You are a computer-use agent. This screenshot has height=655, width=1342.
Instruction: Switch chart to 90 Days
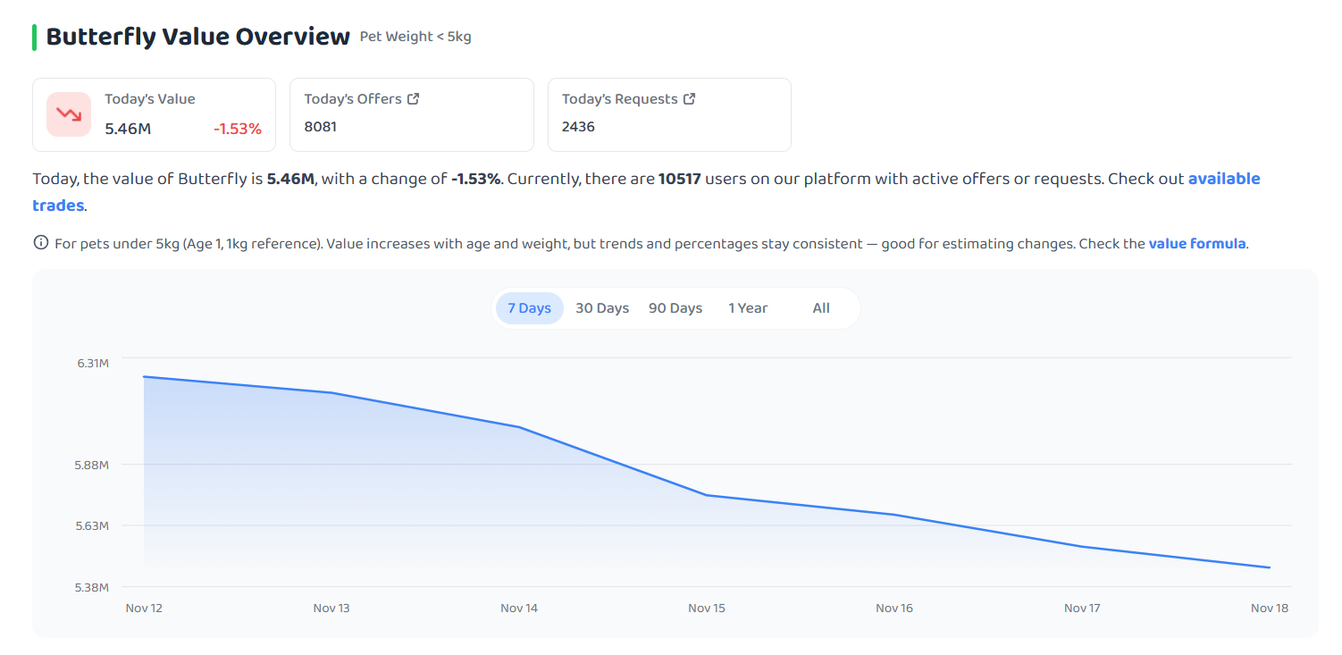click(x=675, y=308)
